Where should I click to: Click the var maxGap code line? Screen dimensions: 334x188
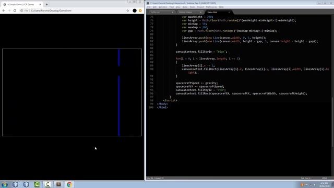pyautogui.click(x=195, y=27)
